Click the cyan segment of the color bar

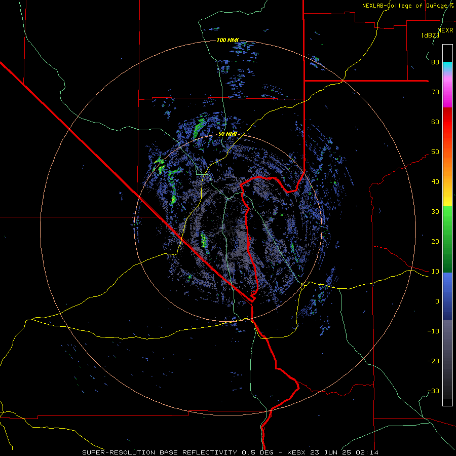[x=447, y=66]
